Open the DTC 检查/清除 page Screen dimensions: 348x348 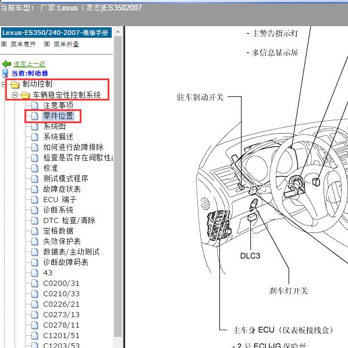[69, 220]
